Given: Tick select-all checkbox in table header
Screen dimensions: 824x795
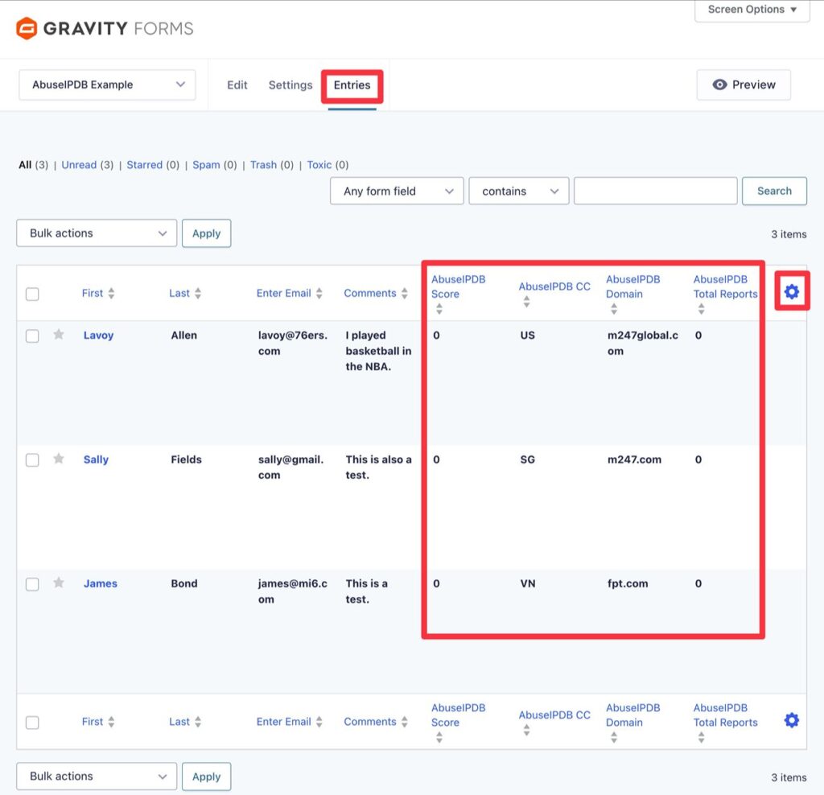Looking at the screenshot, I should (32, 294).
